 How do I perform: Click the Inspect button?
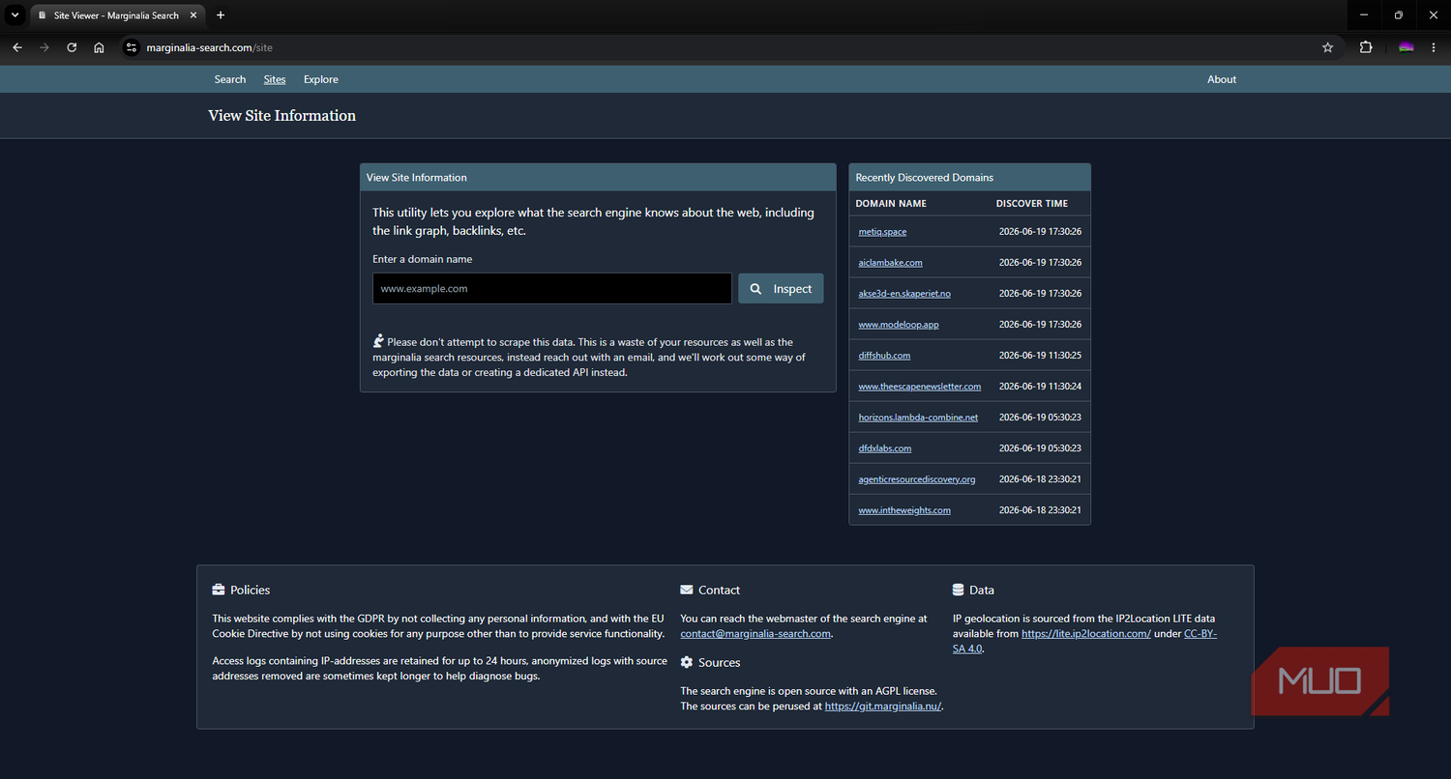(x=781, y=288)
